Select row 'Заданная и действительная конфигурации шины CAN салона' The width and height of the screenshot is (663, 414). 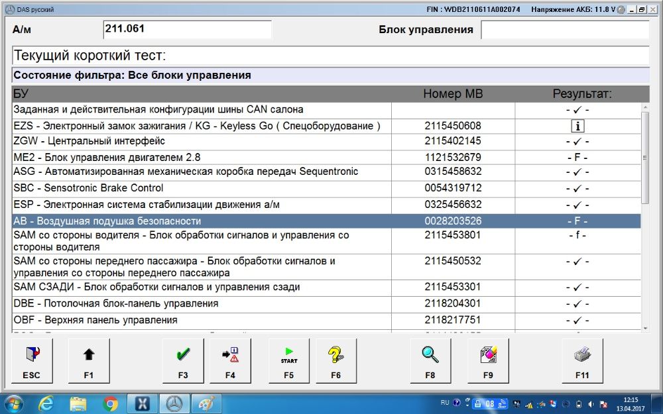(x=326, y=110)
